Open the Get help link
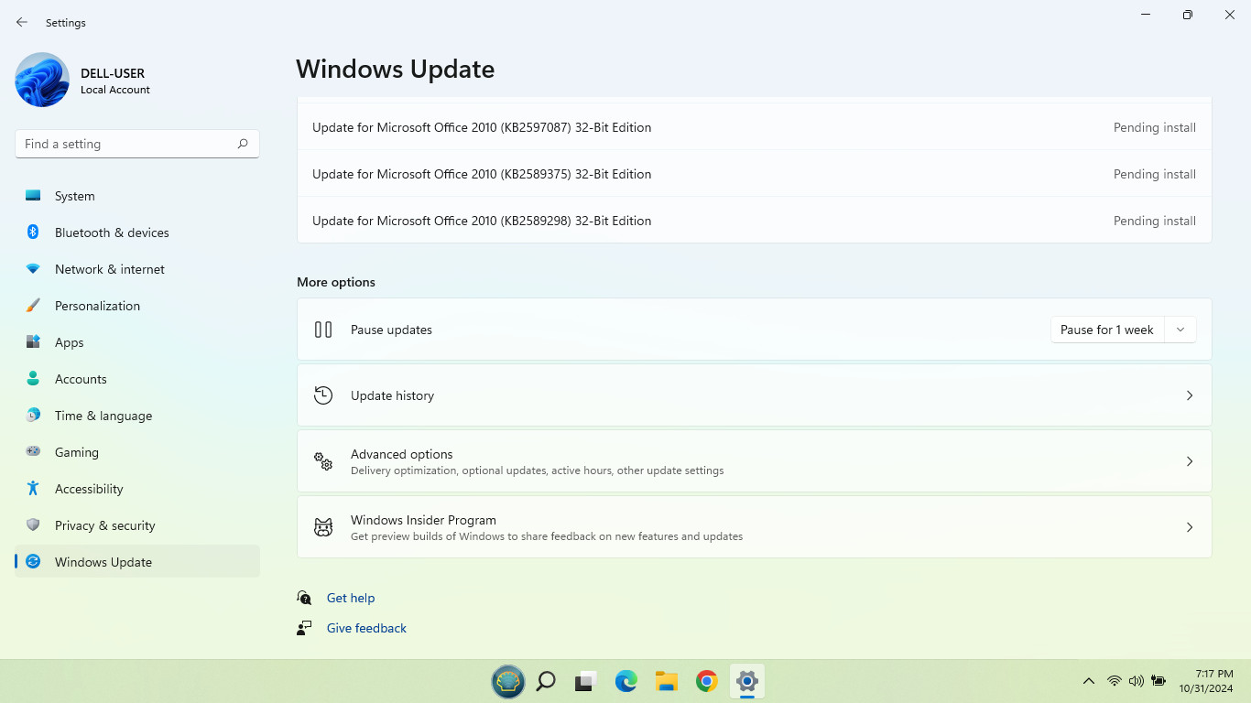Screen dimensions: 1251x703 [x=351, y=598]
